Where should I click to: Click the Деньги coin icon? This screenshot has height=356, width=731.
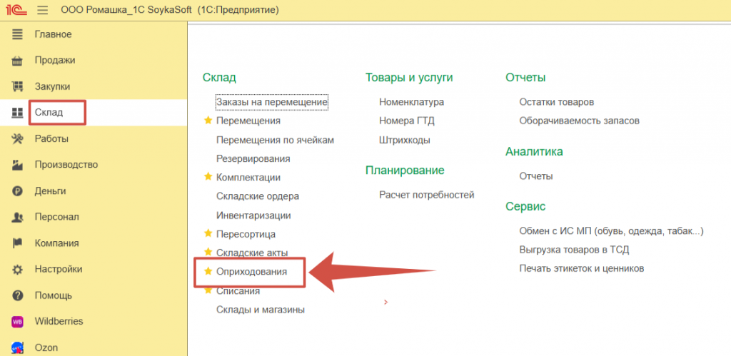[18, 191]
